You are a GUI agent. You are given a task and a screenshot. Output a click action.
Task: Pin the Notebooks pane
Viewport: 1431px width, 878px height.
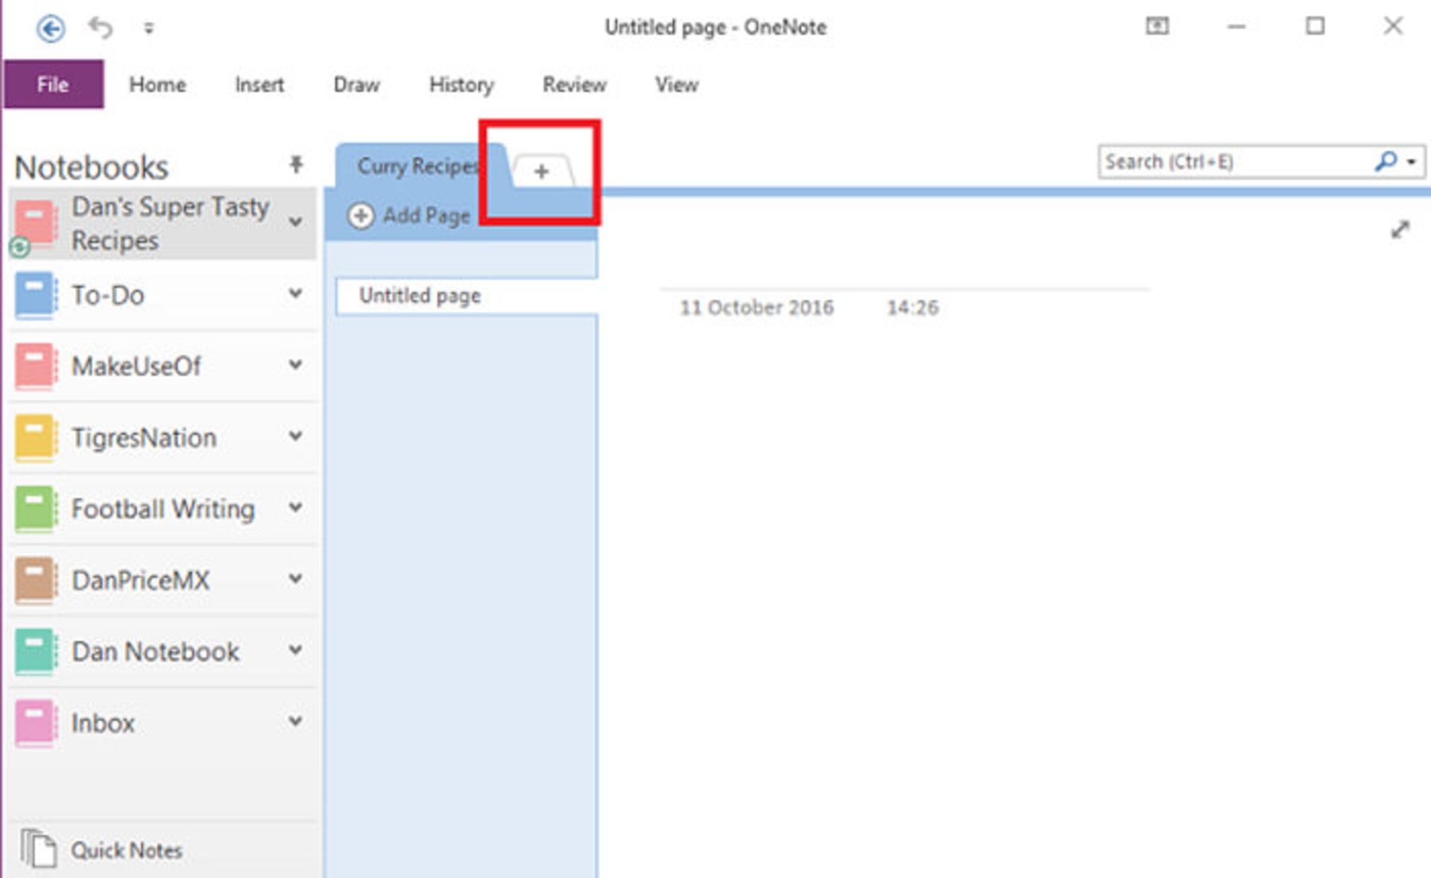pyautogui.click(x=296, y=164)
